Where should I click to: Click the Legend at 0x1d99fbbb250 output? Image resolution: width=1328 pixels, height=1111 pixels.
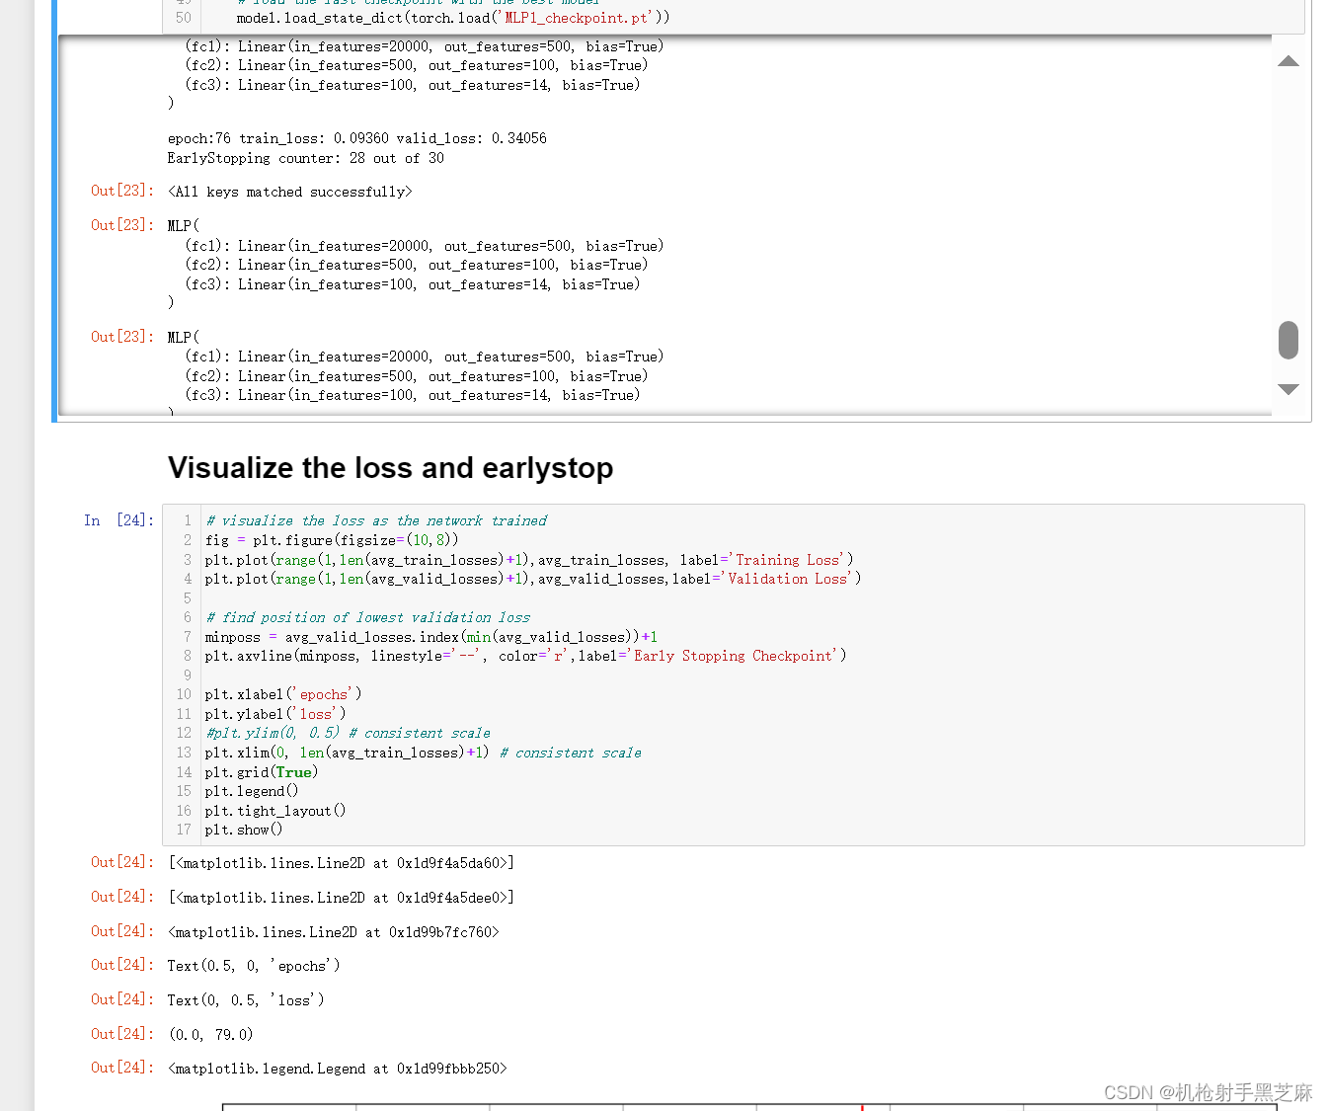[337, 1069]
